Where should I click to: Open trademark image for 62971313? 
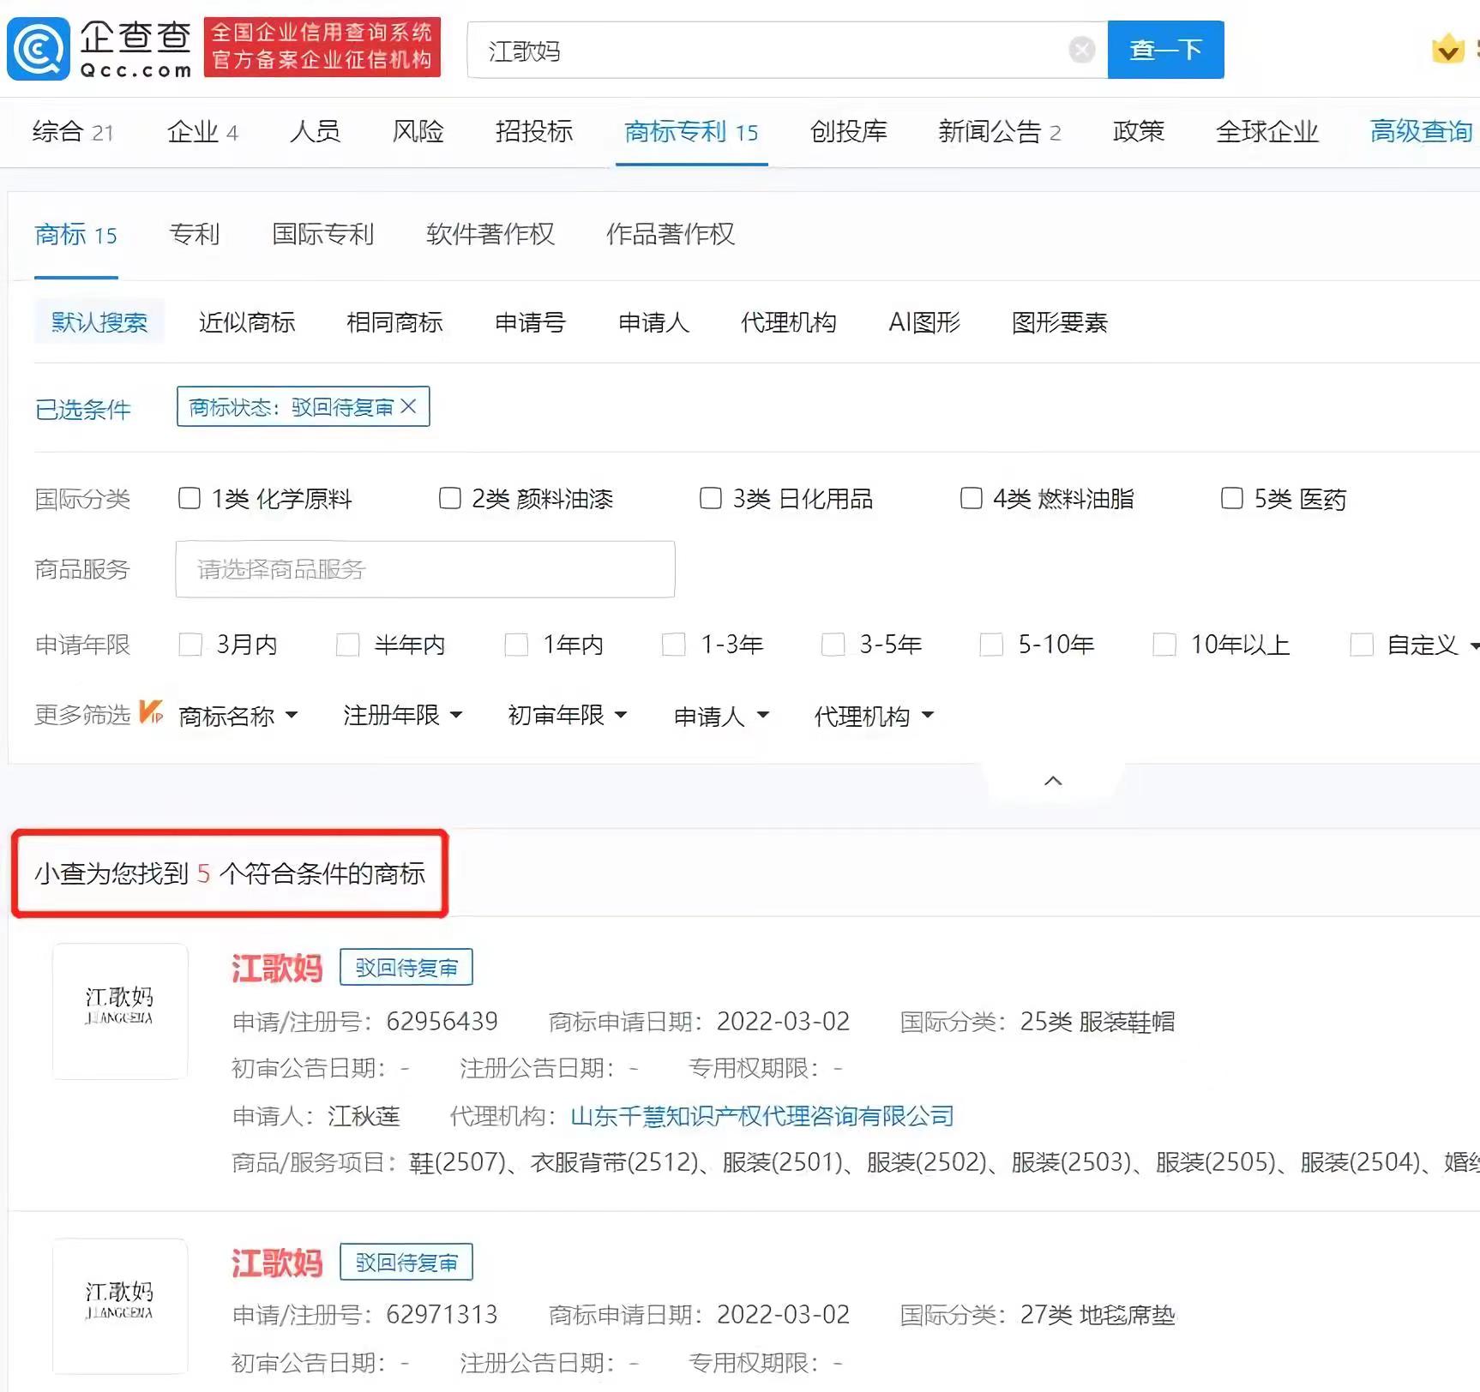120,1306
